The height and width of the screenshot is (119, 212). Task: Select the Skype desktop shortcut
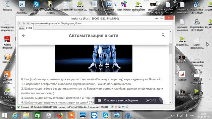36,6
